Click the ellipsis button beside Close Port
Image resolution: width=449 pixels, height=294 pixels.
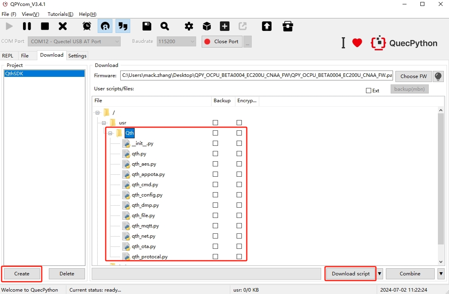pyautogui.click(x=248, y=42)
